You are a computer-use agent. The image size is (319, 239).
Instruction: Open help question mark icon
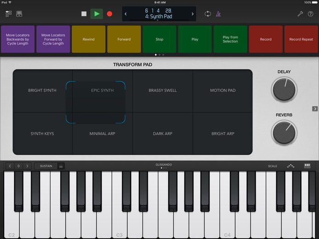pos(310,14)
